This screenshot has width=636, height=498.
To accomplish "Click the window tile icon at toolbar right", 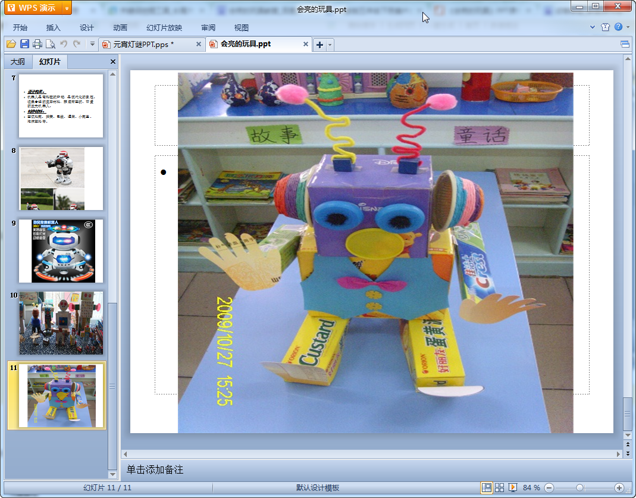I will point(625,44).
